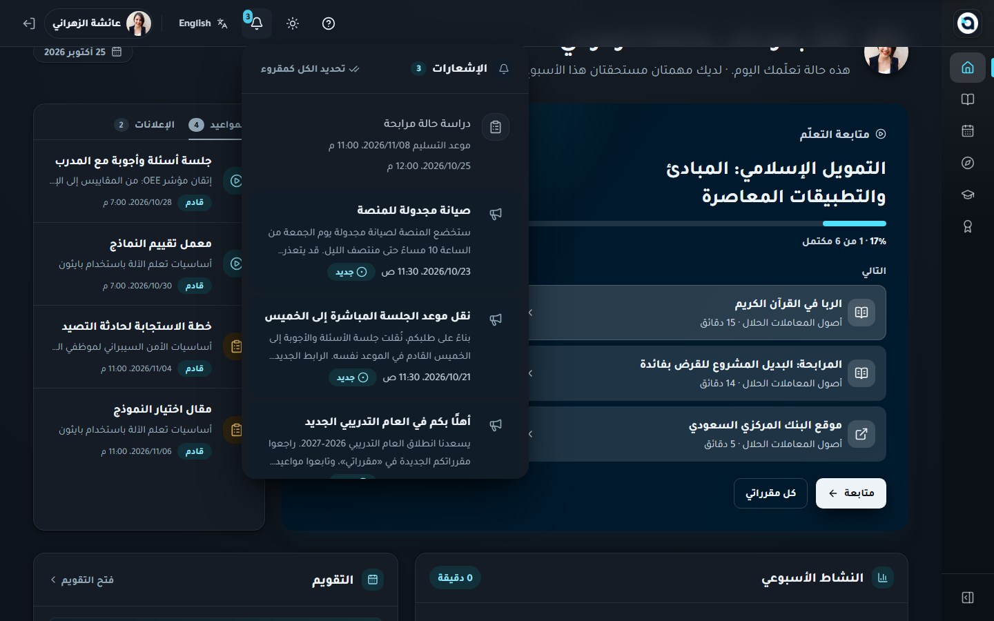Click the كل مقرراتي button
This screenshot has height=621, width=994.
pyautogui.click(x=770, y=493)
